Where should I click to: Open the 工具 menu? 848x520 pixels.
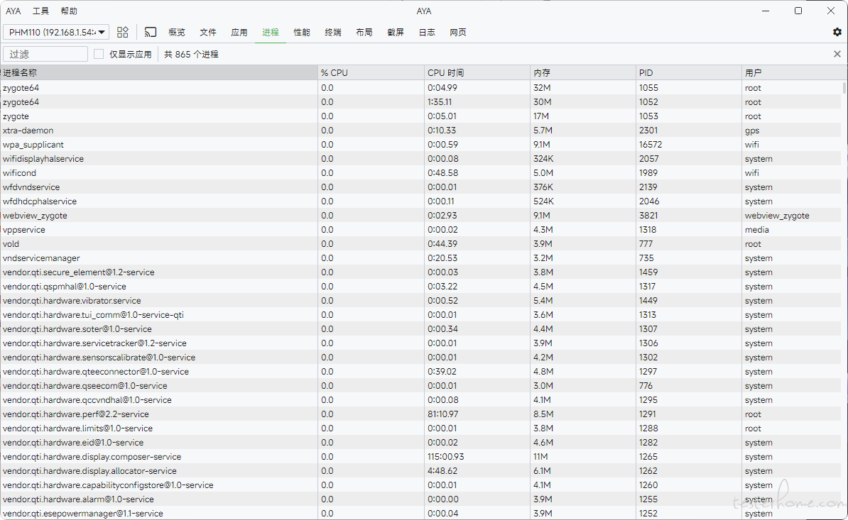pos(41,11)
